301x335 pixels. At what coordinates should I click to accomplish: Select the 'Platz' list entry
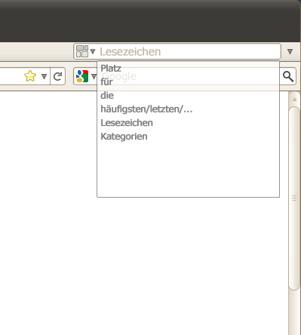[x=111, y=68]
